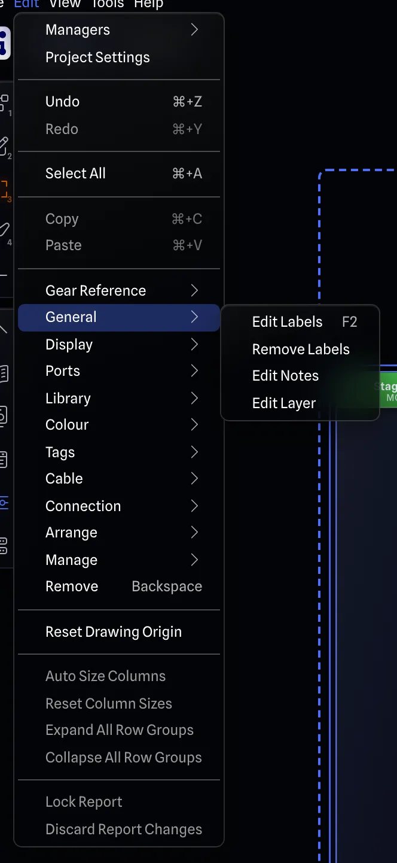Open the Tools menu in menu bar
The height and width of the screenshot is (863, 397).
pos(107,4)
